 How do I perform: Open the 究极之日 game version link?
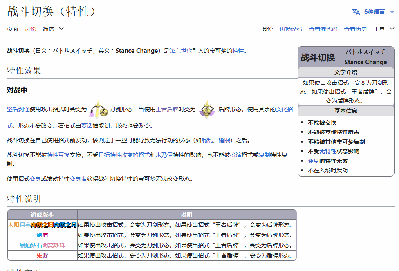tap(43, 225)
